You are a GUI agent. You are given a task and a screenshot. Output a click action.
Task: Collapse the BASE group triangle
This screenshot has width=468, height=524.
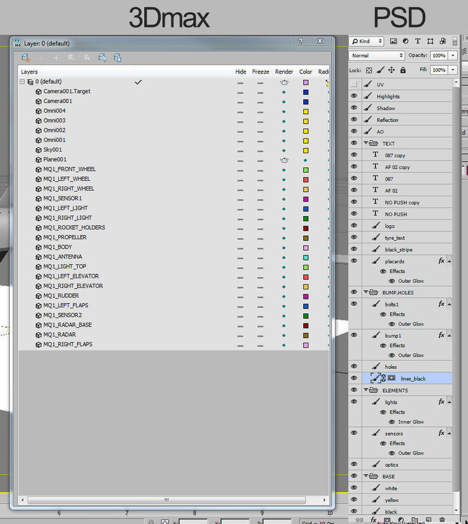366,476
